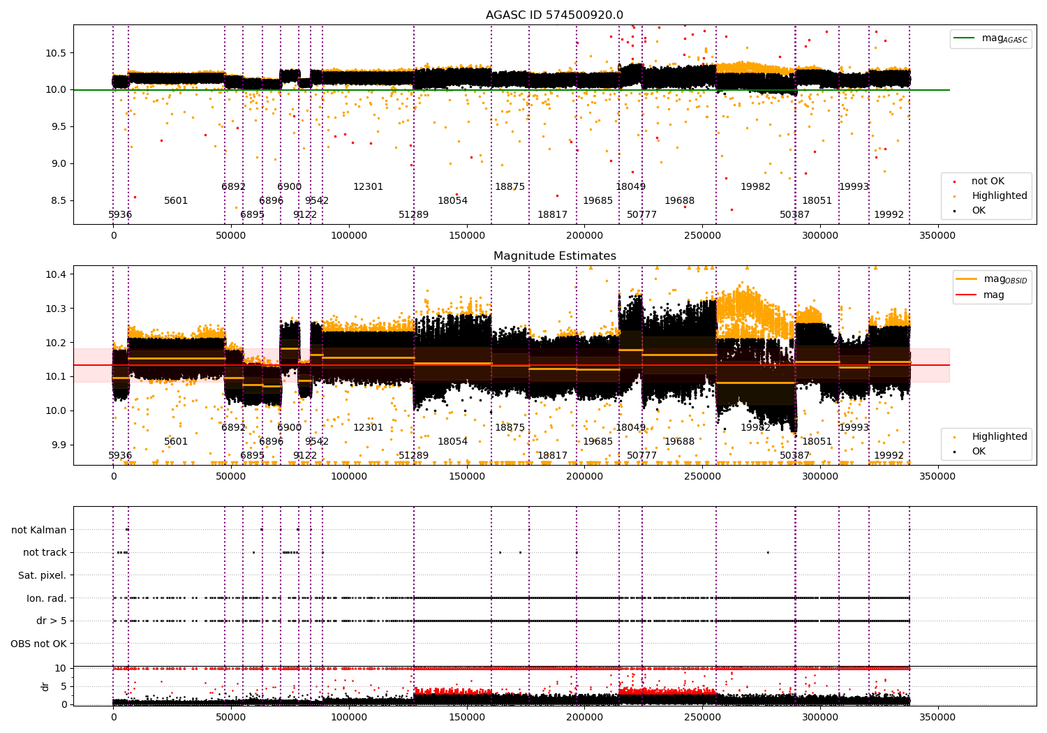Select the red 'mag' legend entry
This screenshot has width=1047, height=733.
point(980,295)
